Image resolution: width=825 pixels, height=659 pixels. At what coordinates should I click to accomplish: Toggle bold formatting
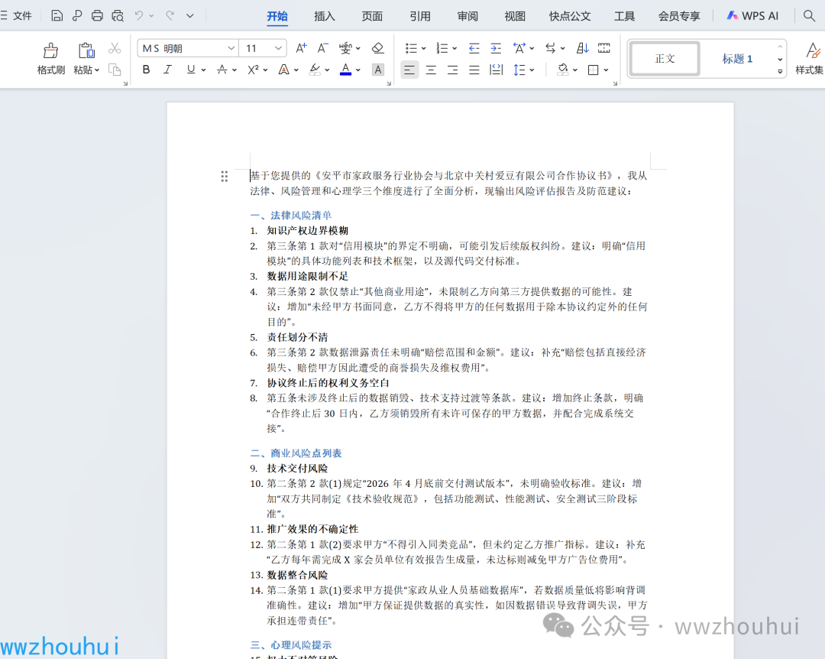tap(146, 70)
